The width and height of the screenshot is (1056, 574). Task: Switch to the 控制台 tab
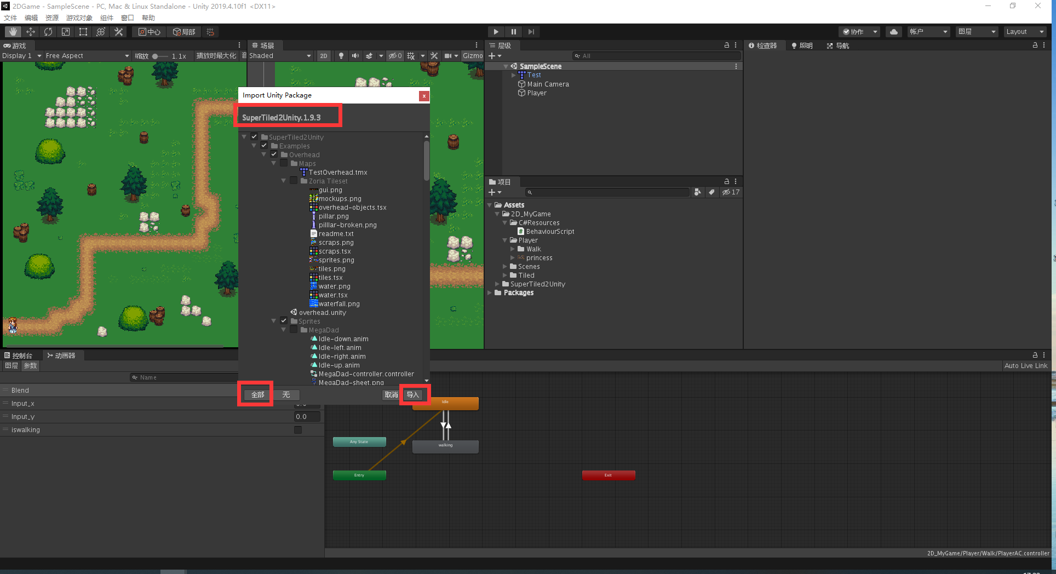[22, 355]
